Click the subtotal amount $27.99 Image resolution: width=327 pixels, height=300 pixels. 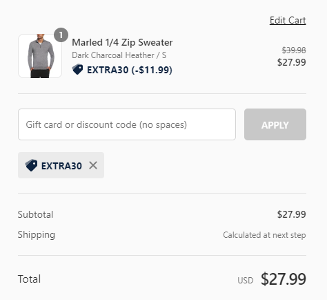point(292,214)
